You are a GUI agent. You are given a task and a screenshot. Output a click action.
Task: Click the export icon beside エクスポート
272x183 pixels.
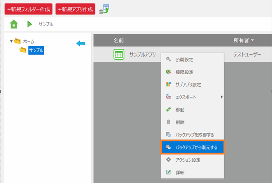(x=168, y=97)
